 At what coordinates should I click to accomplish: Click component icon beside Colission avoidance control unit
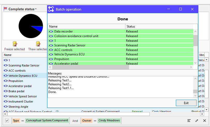click(x=51, y=36)
